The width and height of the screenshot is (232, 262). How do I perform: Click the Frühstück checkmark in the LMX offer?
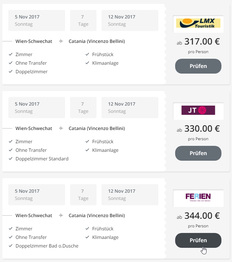click(87, 54)
